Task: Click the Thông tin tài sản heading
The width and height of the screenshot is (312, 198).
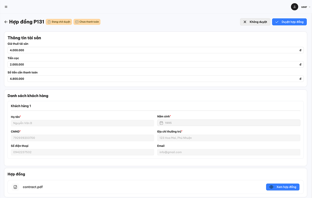Action: click(x=24, y=38)
